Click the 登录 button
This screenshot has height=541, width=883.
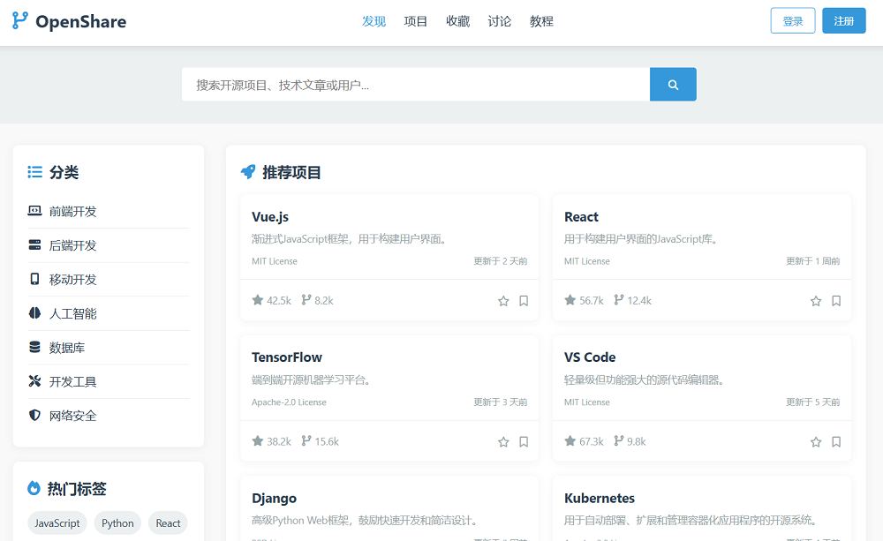click(x=792, y=19)
